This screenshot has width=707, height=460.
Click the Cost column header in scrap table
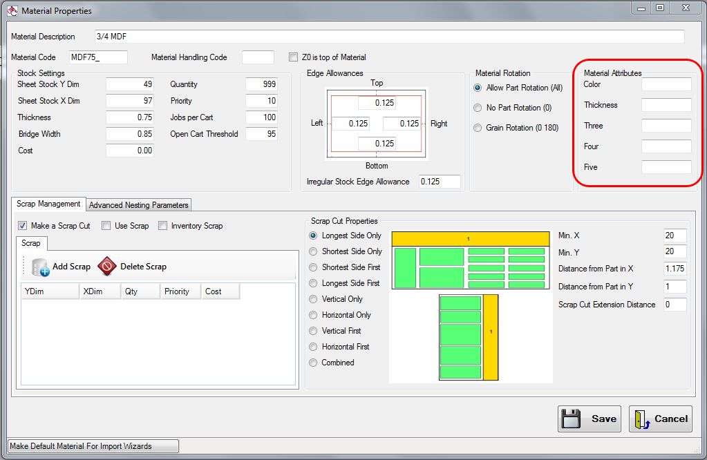pyautogui.click(x=220, y=291)
